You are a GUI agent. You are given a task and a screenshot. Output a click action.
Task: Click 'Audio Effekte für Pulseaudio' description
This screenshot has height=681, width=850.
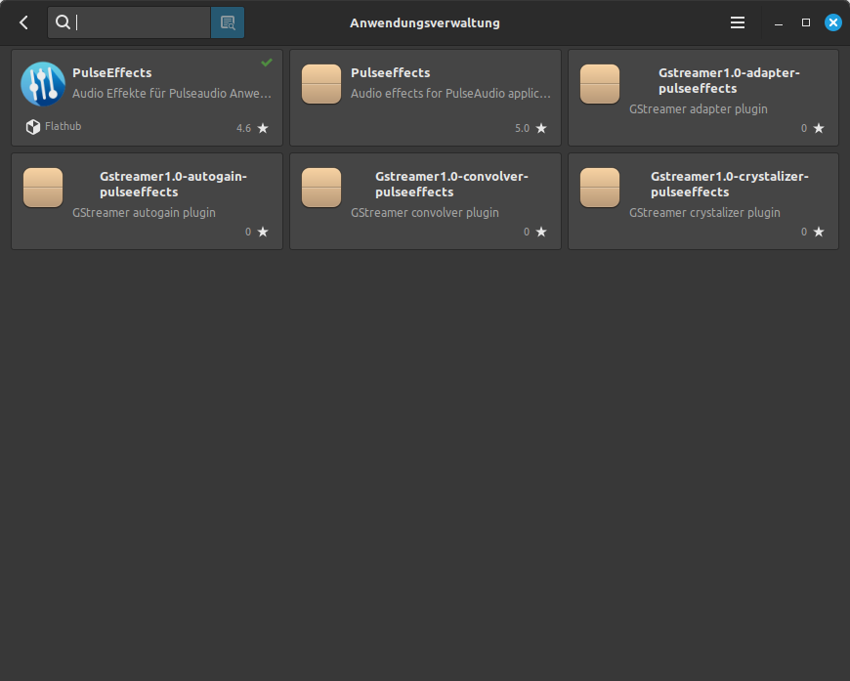172,93
